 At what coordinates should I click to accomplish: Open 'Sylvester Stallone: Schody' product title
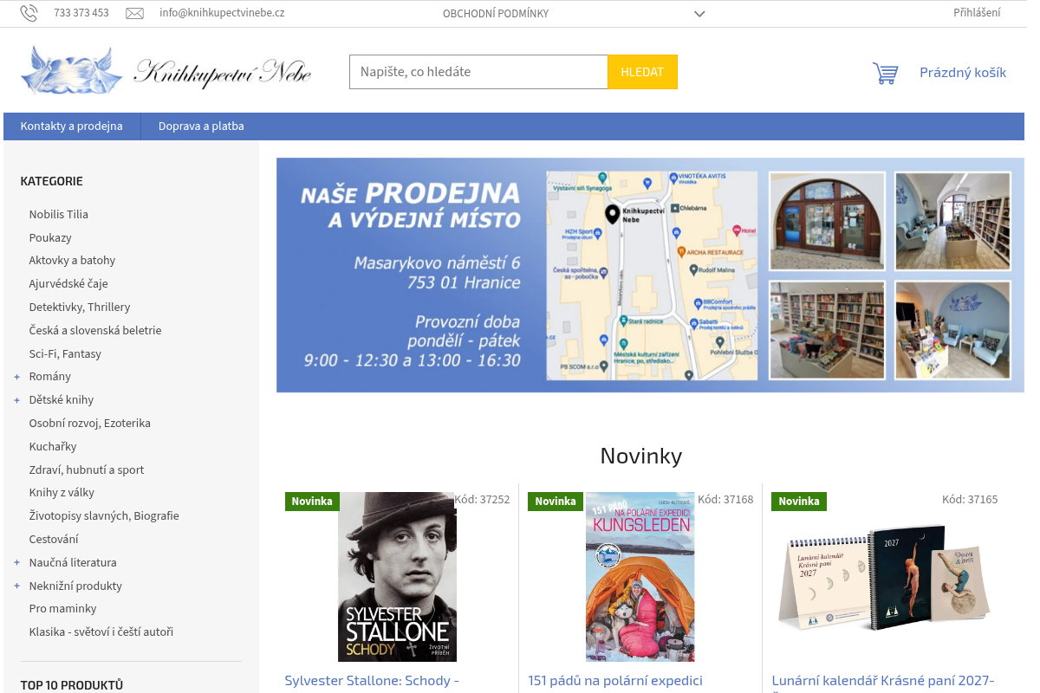(372, 681)
